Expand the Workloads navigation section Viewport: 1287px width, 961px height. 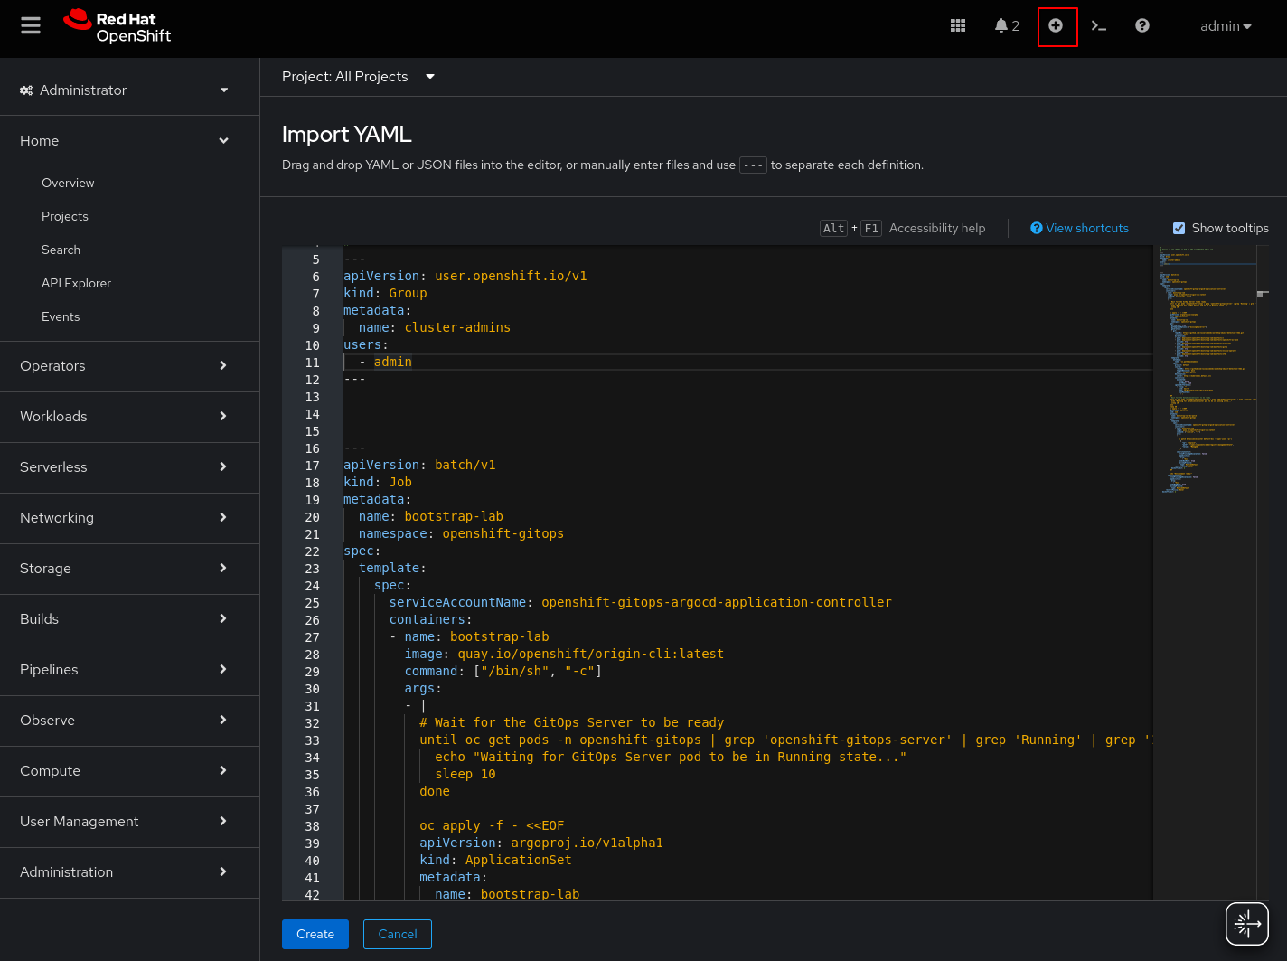pos(125,417)
